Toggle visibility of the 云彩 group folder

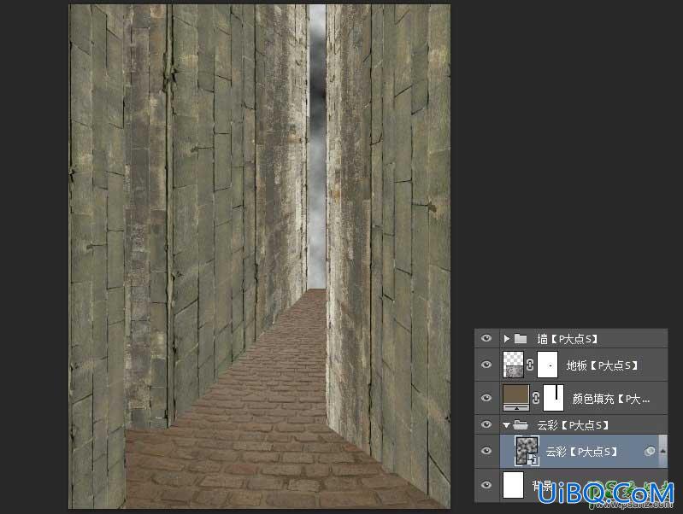coord(486,424)
